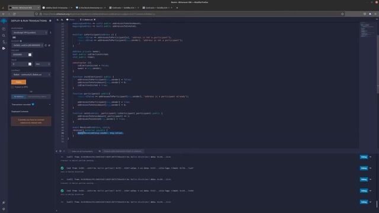Clear the terminal console

pyautogui.click(x=60, y=151)
